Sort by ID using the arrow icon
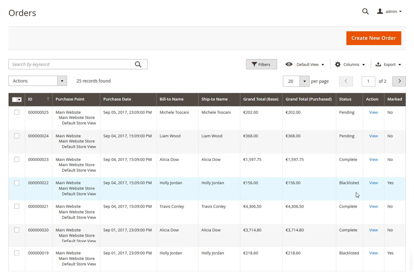This screenshot has width=414, height=279. tap(48, 99)
